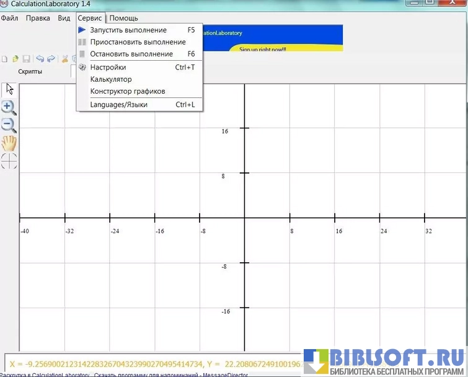The image size is (468, 377).
Task: Click the redo arrow icon
Action: (x=51, y=59)
